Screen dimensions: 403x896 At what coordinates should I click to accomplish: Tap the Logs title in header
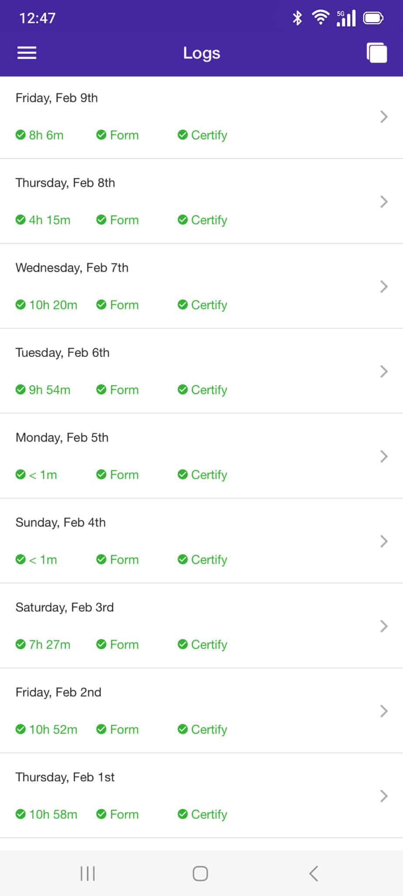coord(201,53)
